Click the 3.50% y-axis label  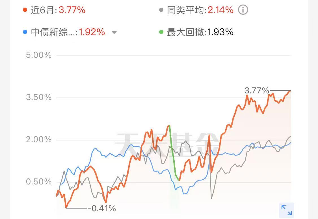(x=39, y=97)
